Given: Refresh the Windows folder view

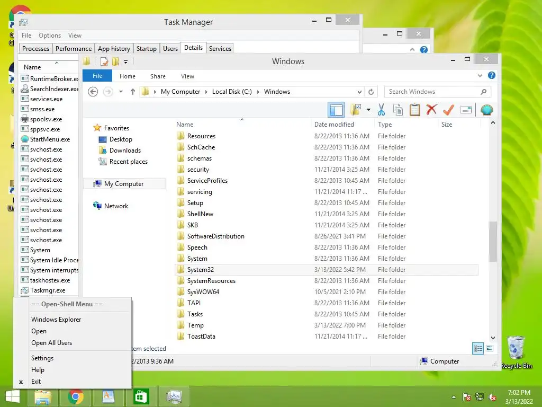Looking at the screenshot, I should tap(371, 92).
